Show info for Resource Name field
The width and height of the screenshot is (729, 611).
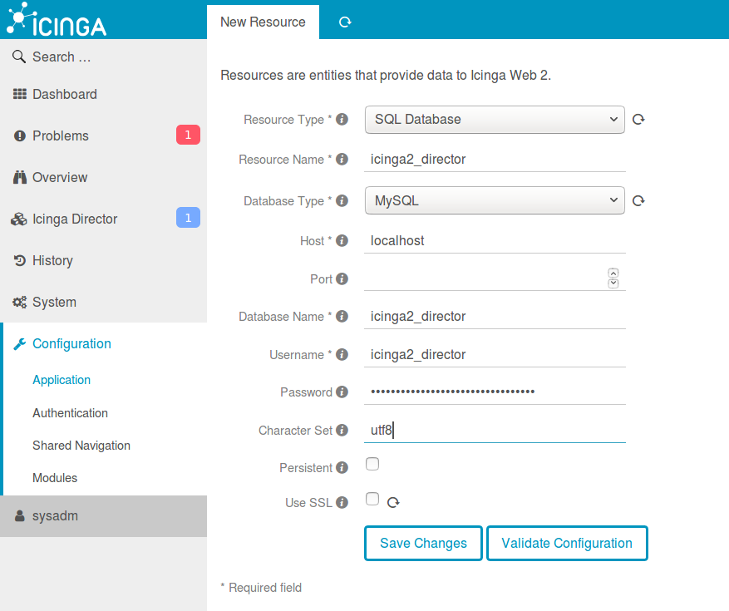pyautogui.click(x=342, y=160)
